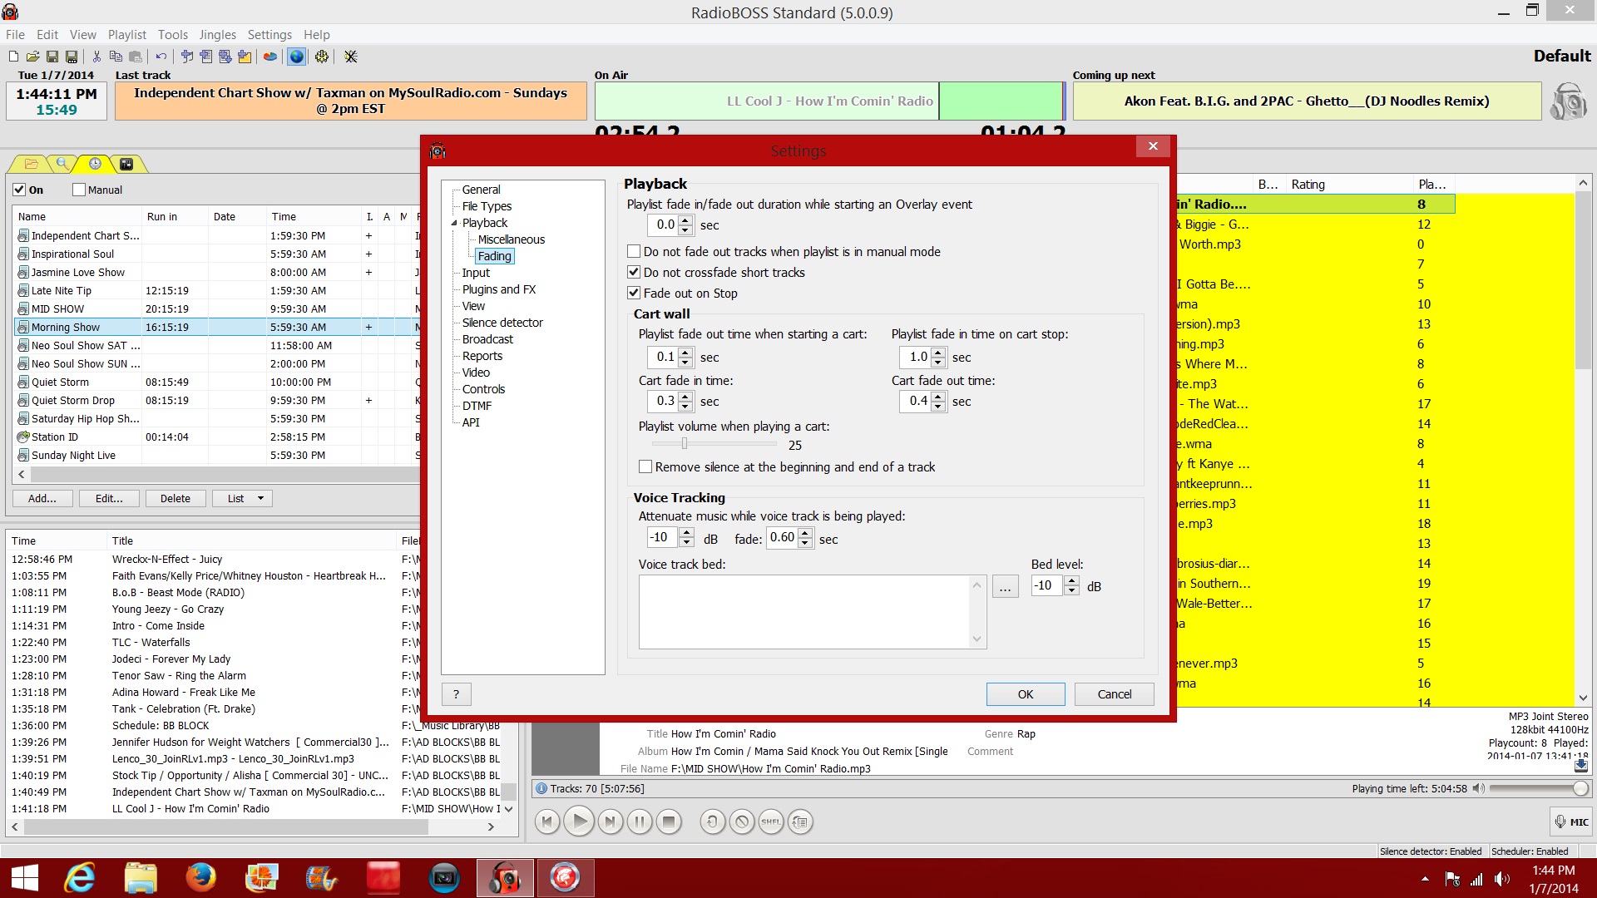
Task: Open the scheduler clock tab icon
Action: [x=96, y=164]
